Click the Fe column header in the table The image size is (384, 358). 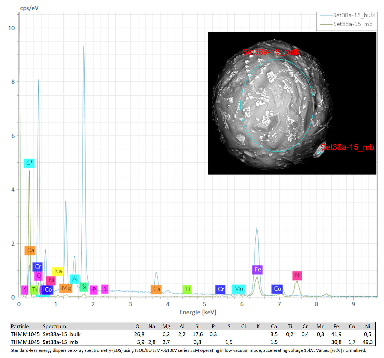tap(336, 326)
